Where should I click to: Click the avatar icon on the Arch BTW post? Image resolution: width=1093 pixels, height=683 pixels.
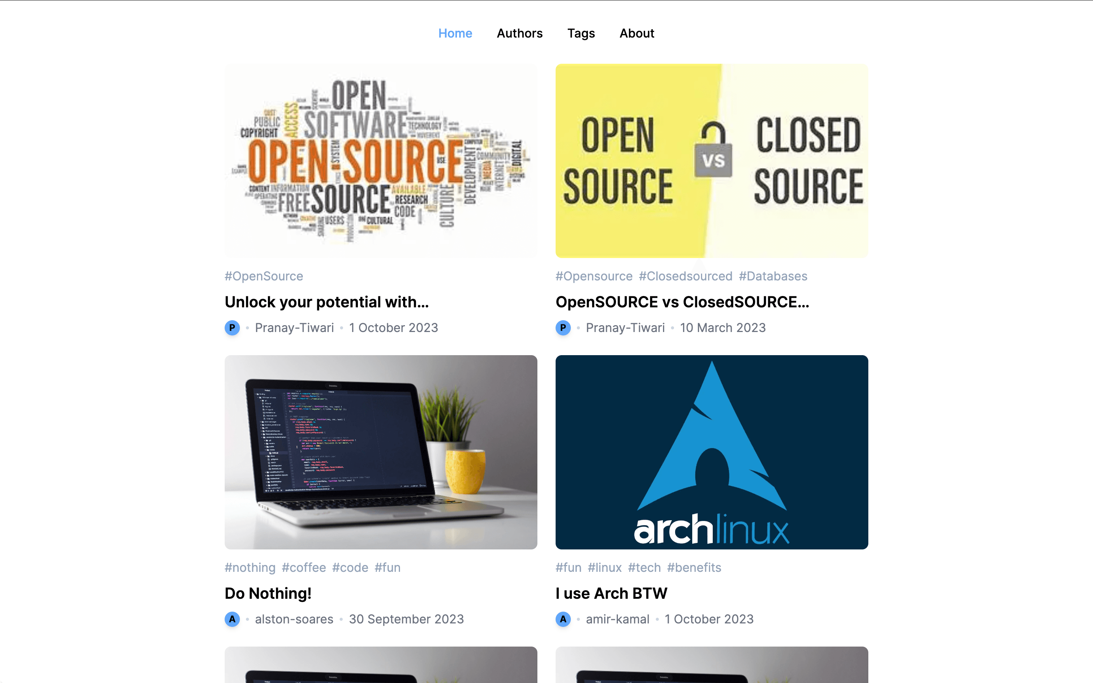click(563, 619)
